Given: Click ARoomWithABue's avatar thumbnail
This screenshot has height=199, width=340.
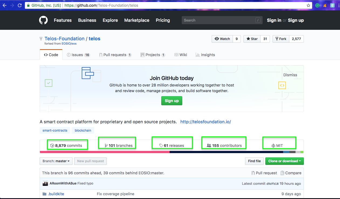Looking at the screenshot, I should tap(45, 183).
